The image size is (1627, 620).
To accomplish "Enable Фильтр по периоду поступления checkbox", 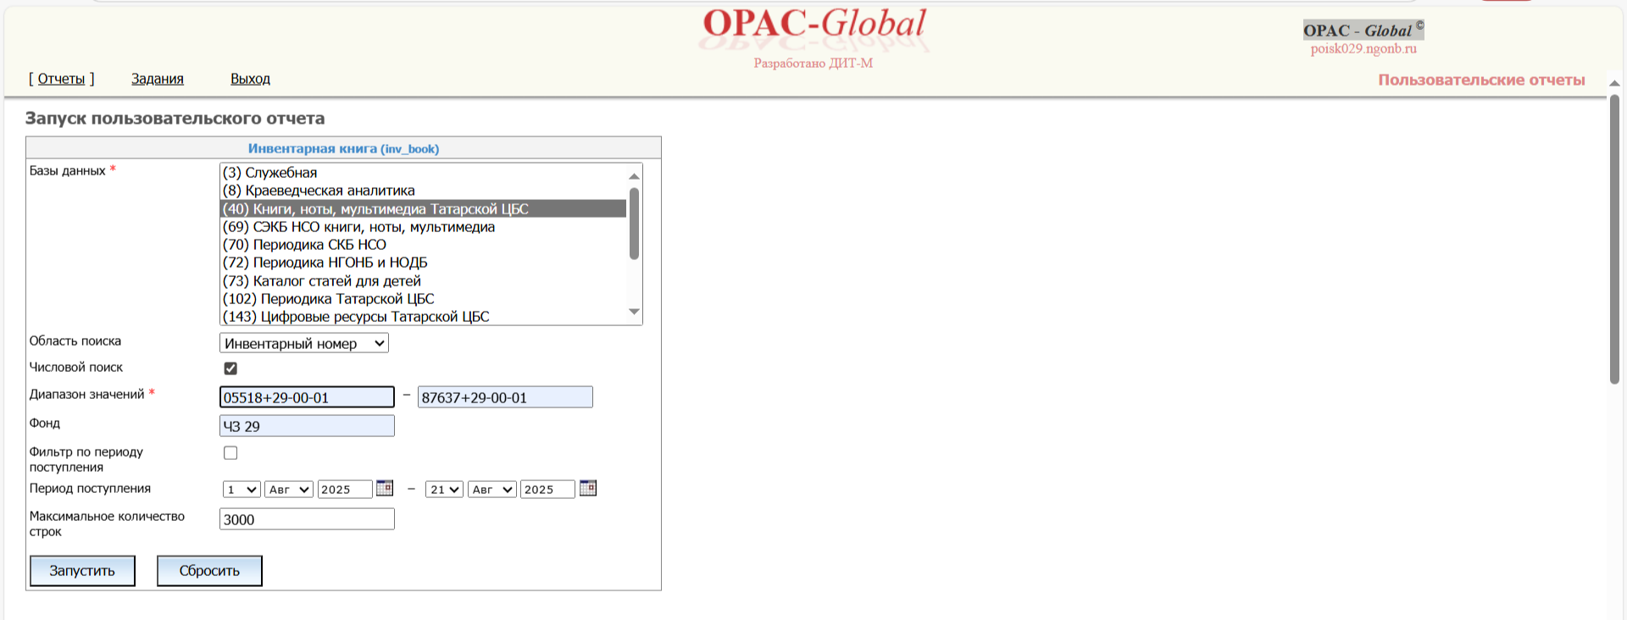I will pos(230,453).
